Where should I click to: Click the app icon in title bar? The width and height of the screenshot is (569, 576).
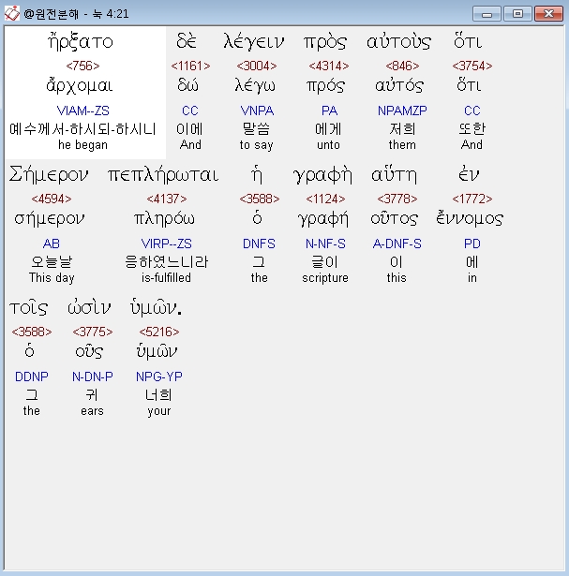12,14
